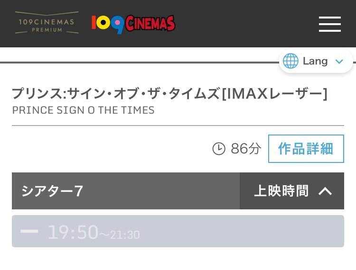Click the colorful 109 Cinemas logo
356x270 pixels.
(x=133, y=24)
